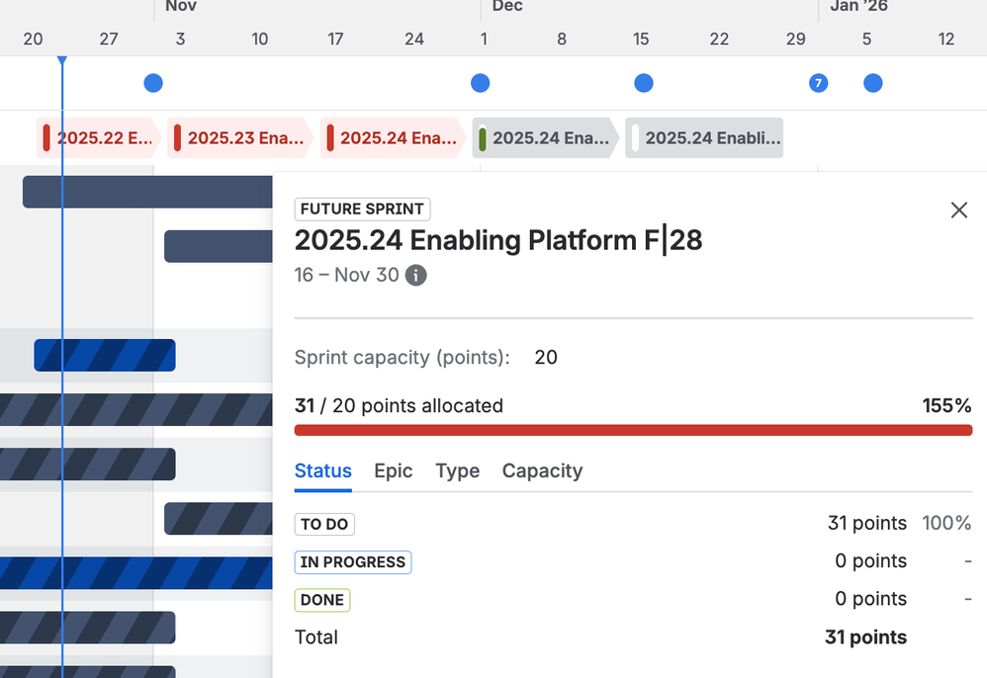This screenshot has width=987, height=678.
Task: Click the release marker showing number 7
Action: click(x=818, y=83)
